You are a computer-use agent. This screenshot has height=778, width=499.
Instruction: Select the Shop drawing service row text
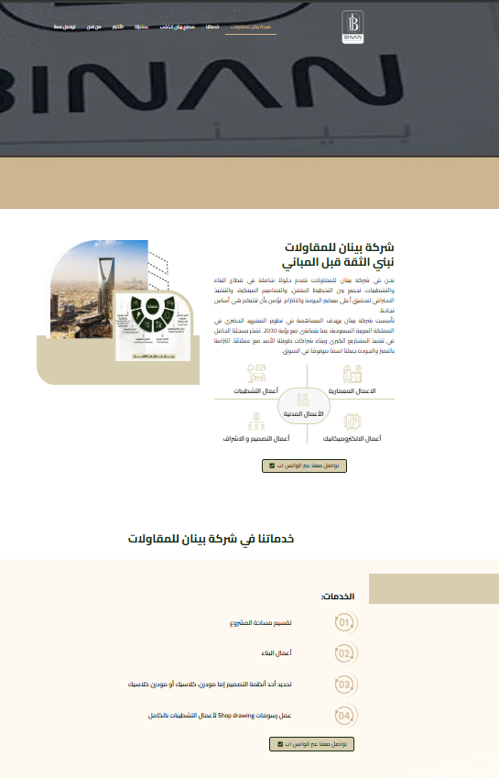point(220,716)
